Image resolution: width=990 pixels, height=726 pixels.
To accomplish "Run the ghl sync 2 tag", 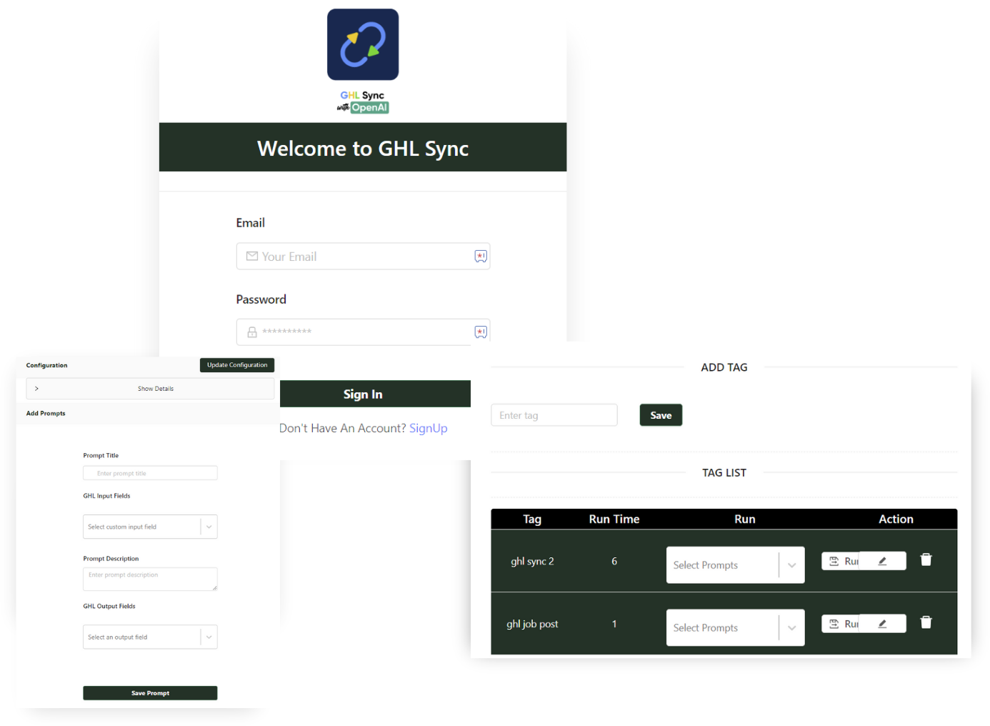I will point(841,561).
